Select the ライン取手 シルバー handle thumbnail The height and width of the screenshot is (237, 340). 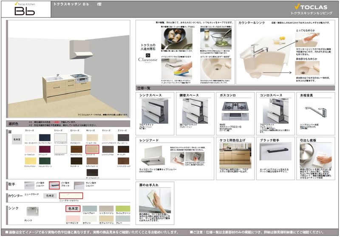pyautogui.click(x=79, y=185)
